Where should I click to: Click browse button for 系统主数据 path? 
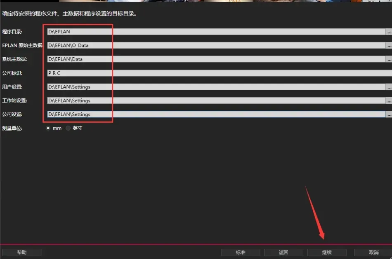coord(389,59)
